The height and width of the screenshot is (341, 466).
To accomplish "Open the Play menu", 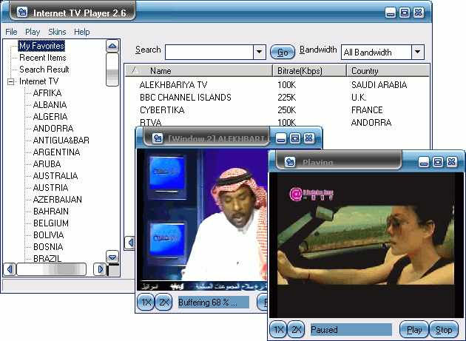I will [x=33, y=32].
